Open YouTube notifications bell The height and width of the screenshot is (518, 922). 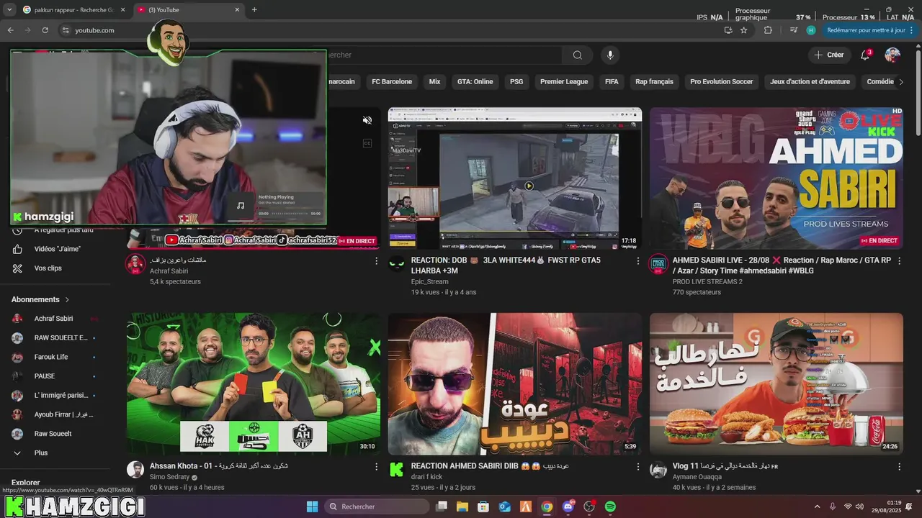(x=866, y=55)
